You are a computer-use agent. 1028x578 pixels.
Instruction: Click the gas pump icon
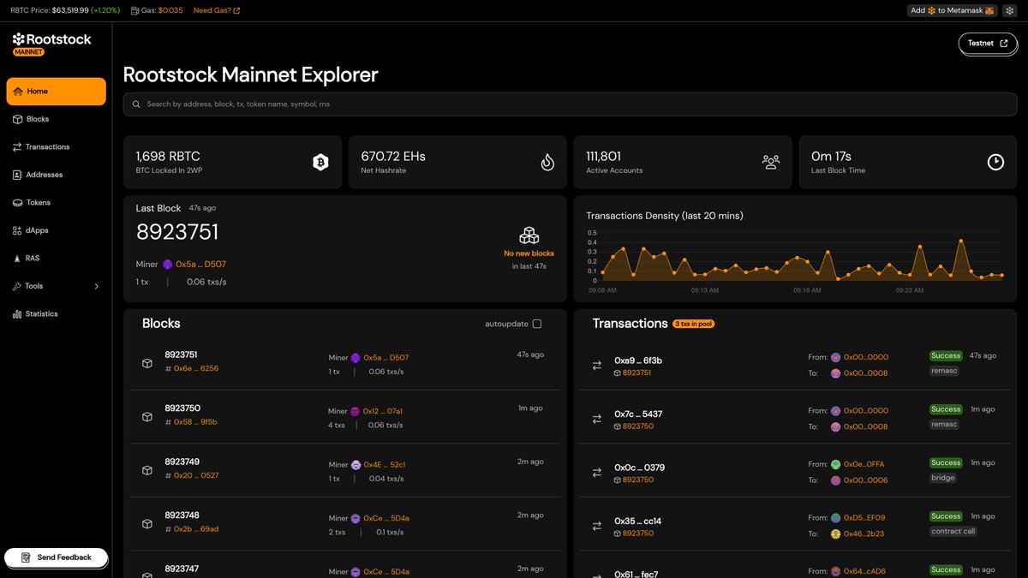135,10
